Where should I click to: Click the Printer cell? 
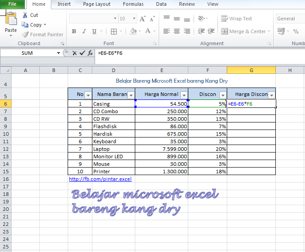click(114, 172)
